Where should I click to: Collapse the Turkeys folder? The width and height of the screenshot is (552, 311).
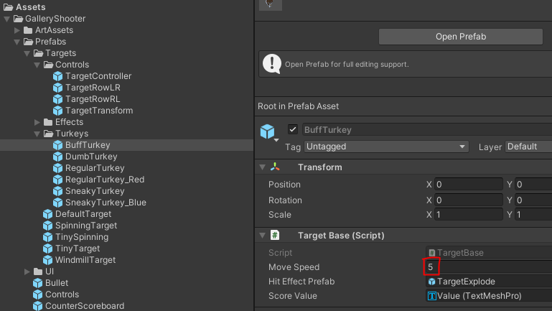[x=37, y=134]
